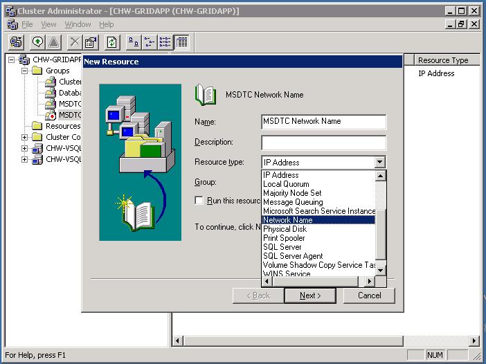Choose SQL Server Agent resource type
486x364 pixels.
[x=318, y=256]
